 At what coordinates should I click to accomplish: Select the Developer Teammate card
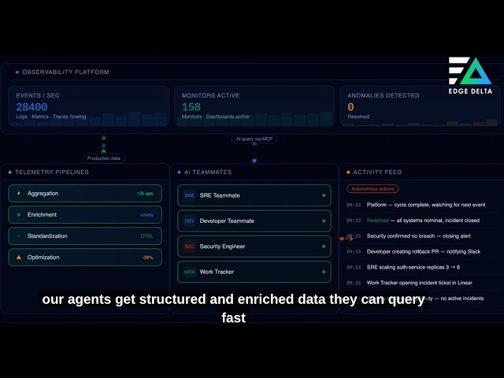(254, 220)
